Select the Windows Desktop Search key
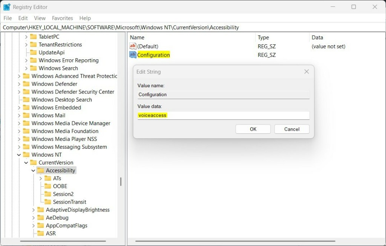The height and width of the screenshot is (246, 386). 61,100
